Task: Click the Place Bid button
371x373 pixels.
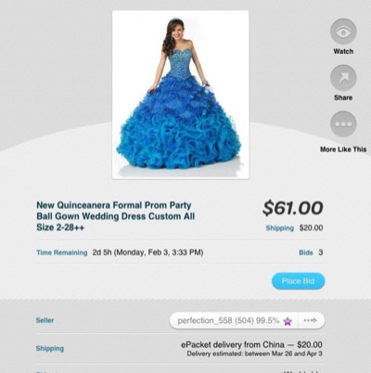Action: tap(298, 281)
